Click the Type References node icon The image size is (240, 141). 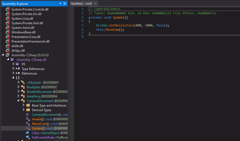pyautogui.click(x=18, y=69)
